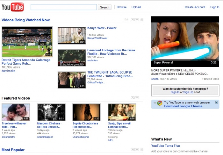Move Videos Being Watched Now section down
Image resolution: width=223 pixels, height=155 pixels.
[137, 20]
